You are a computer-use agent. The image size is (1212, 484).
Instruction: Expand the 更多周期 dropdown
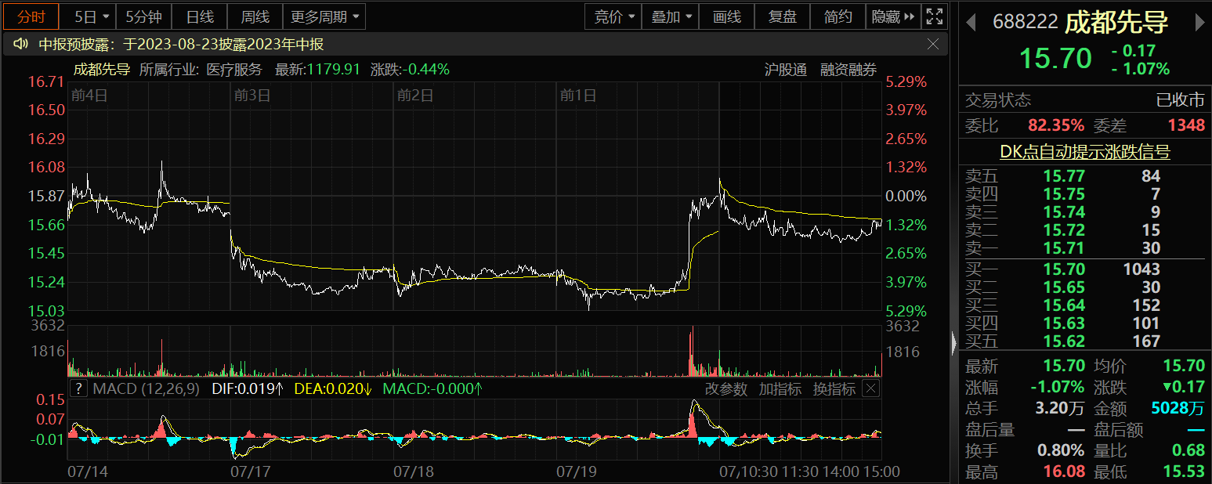(324, 16)
